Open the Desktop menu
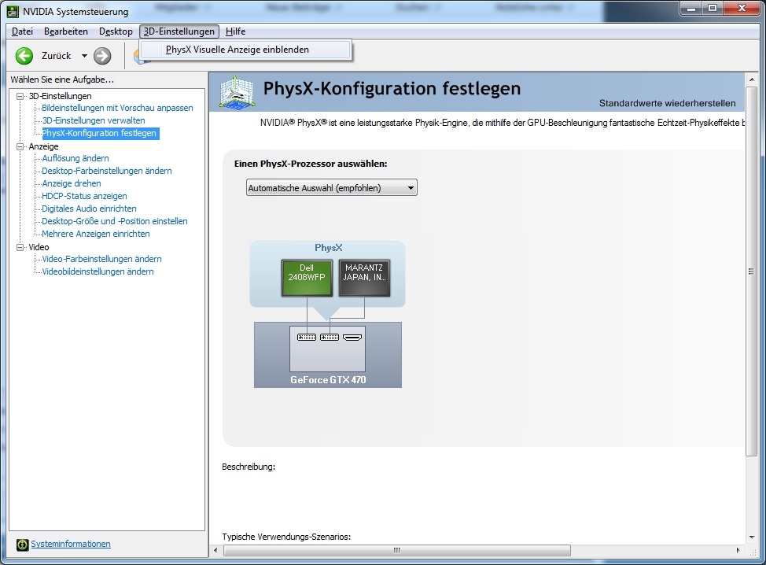The width and height of the screenshot is (766, 565). pos(116,31)
